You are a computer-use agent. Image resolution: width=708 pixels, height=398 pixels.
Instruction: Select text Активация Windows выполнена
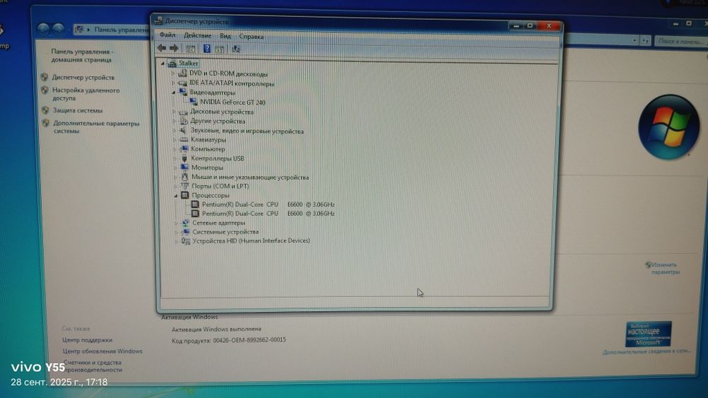[x=216, y=329]
